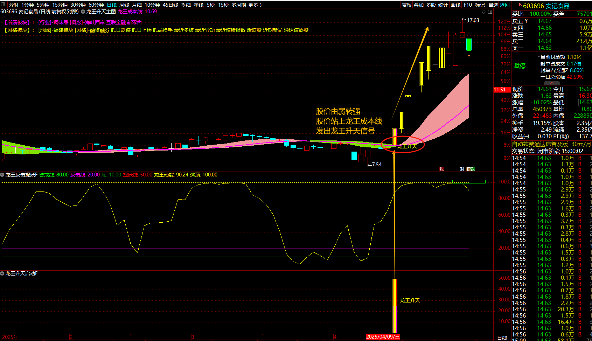Click the red 涨 event marker
Screen dimensions: 592x341
point(441,169)
